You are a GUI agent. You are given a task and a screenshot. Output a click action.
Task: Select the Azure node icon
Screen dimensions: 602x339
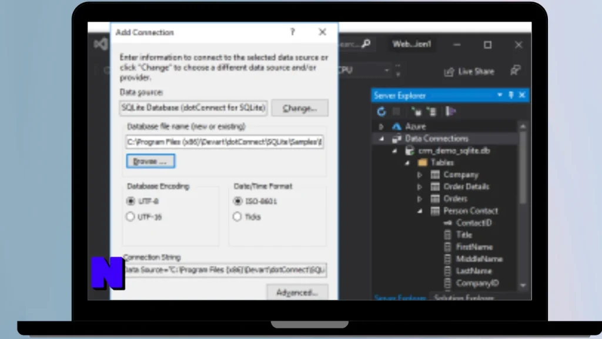click(397, 127)
